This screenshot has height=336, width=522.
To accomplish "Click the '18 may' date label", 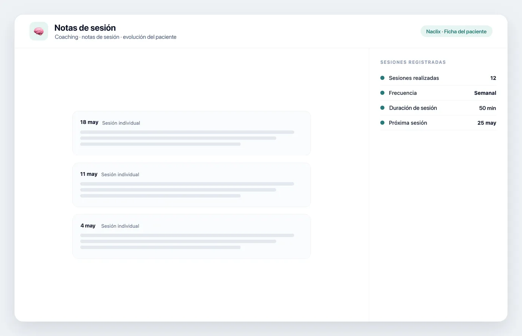I will [x=89, y=122].
